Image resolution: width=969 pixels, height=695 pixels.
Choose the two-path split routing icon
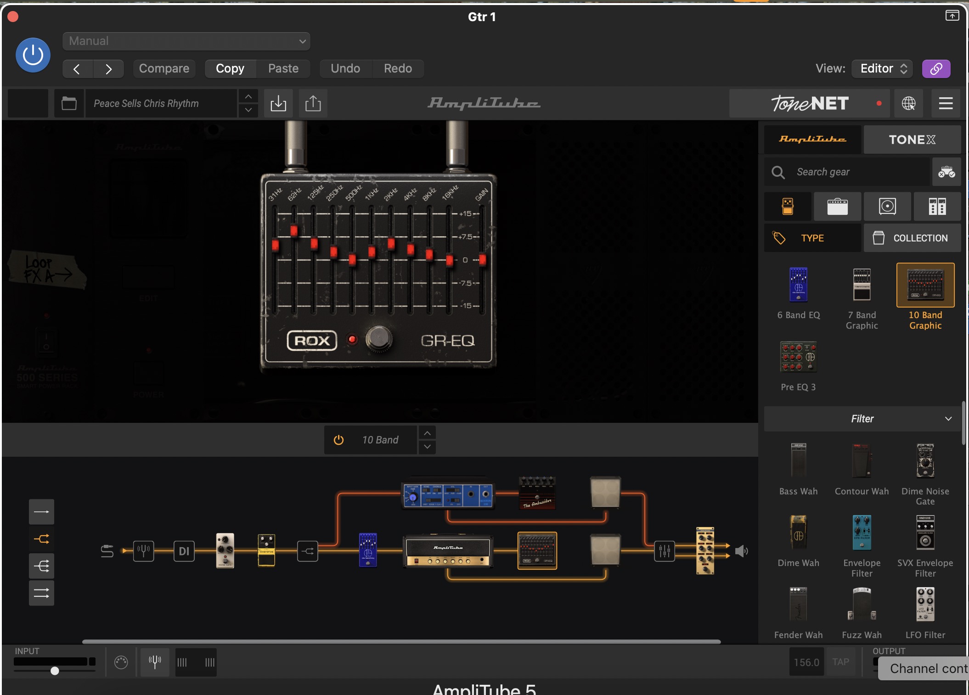click(x=41, y=539)
